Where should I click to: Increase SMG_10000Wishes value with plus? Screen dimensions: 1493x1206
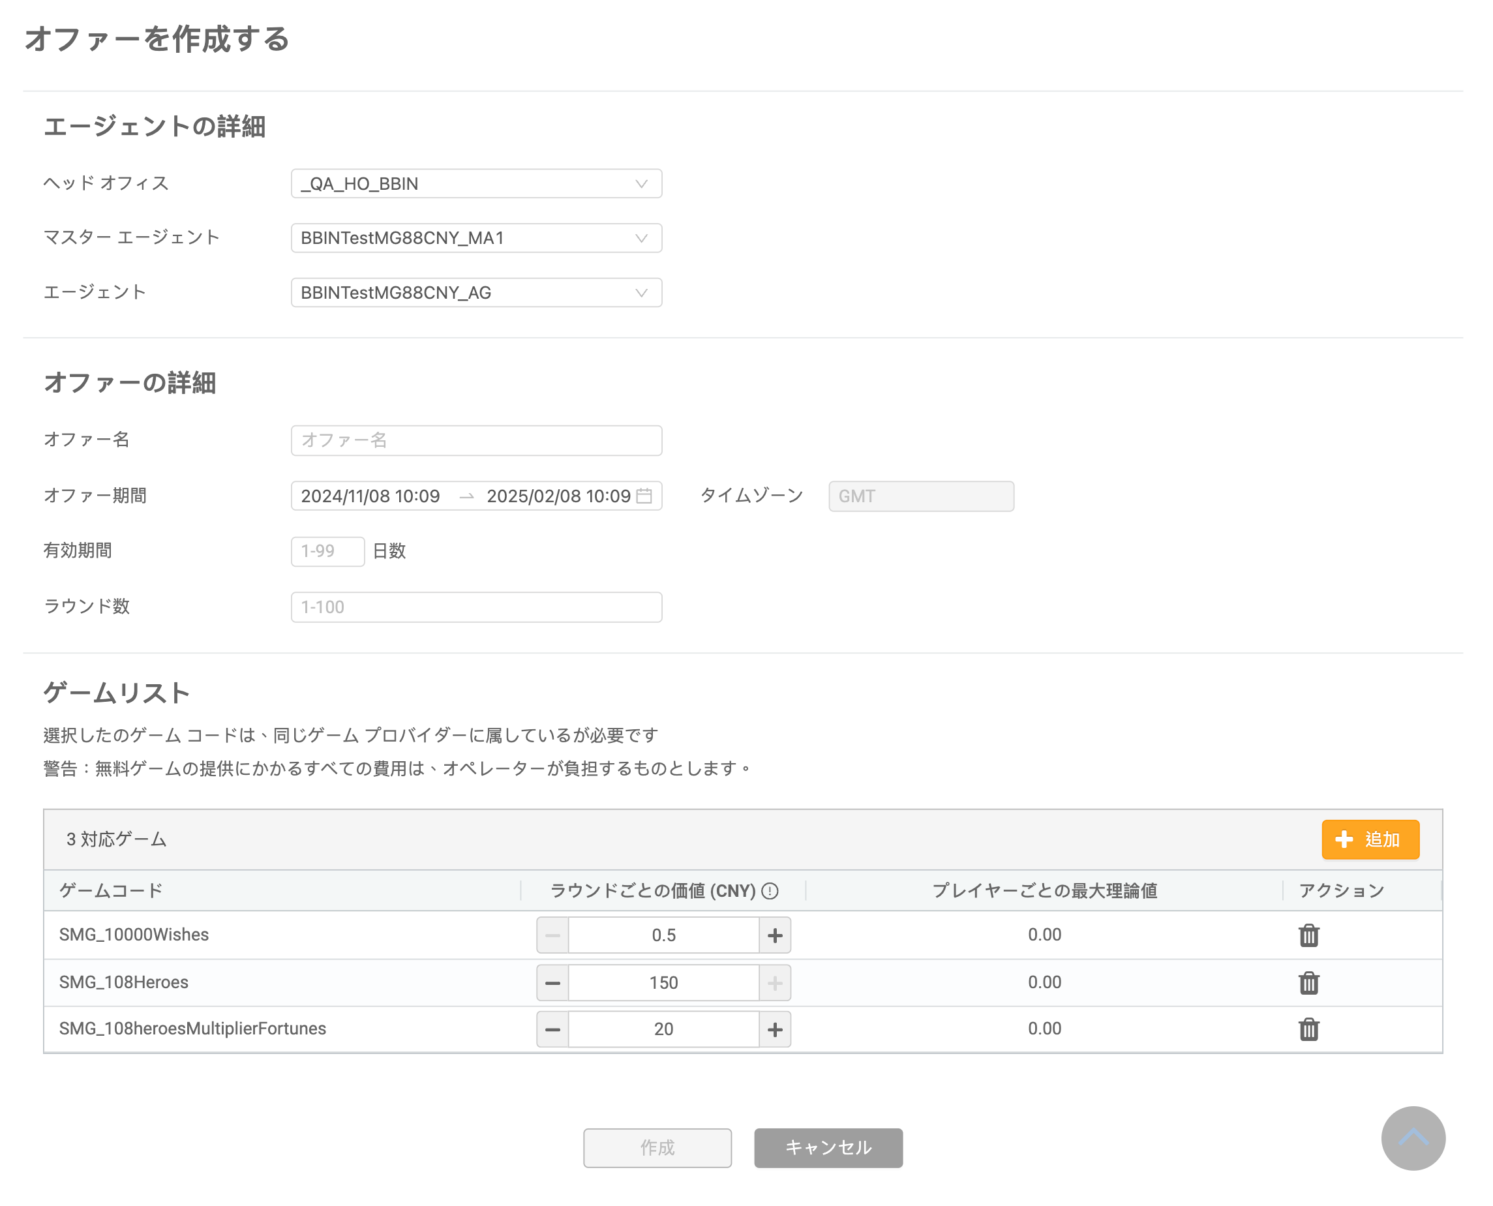[x=775, y=935]
